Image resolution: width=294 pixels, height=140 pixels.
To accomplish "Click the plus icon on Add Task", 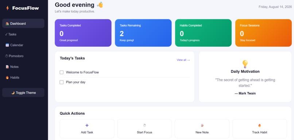I will [x=87, y=125].
